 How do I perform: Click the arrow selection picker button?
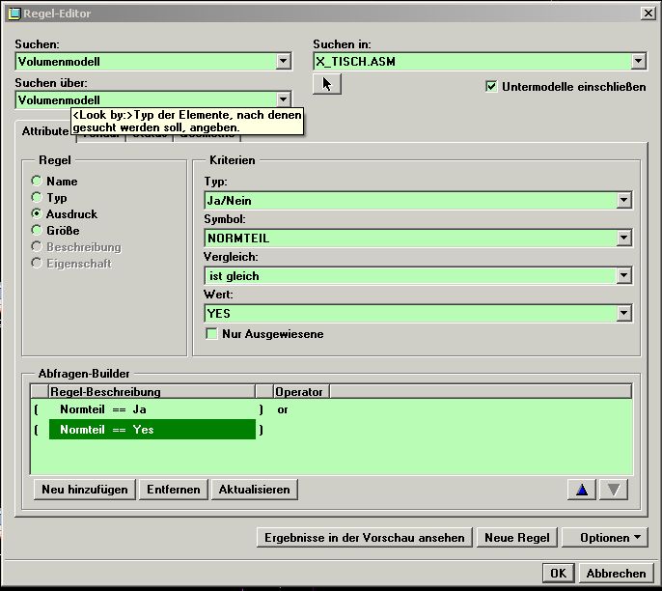click(326, 85)
